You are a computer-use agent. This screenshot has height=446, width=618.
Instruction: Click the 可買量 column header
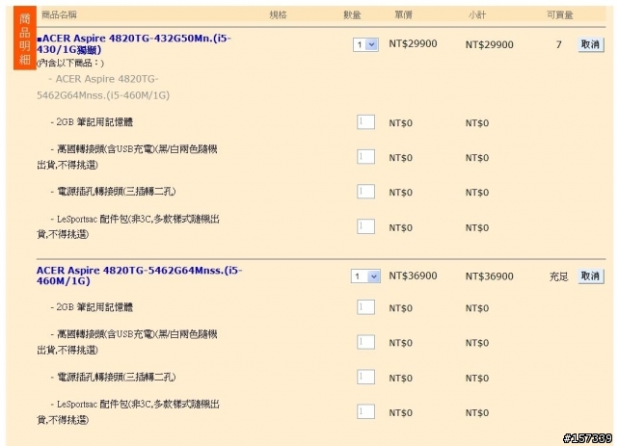pos(559,15)
